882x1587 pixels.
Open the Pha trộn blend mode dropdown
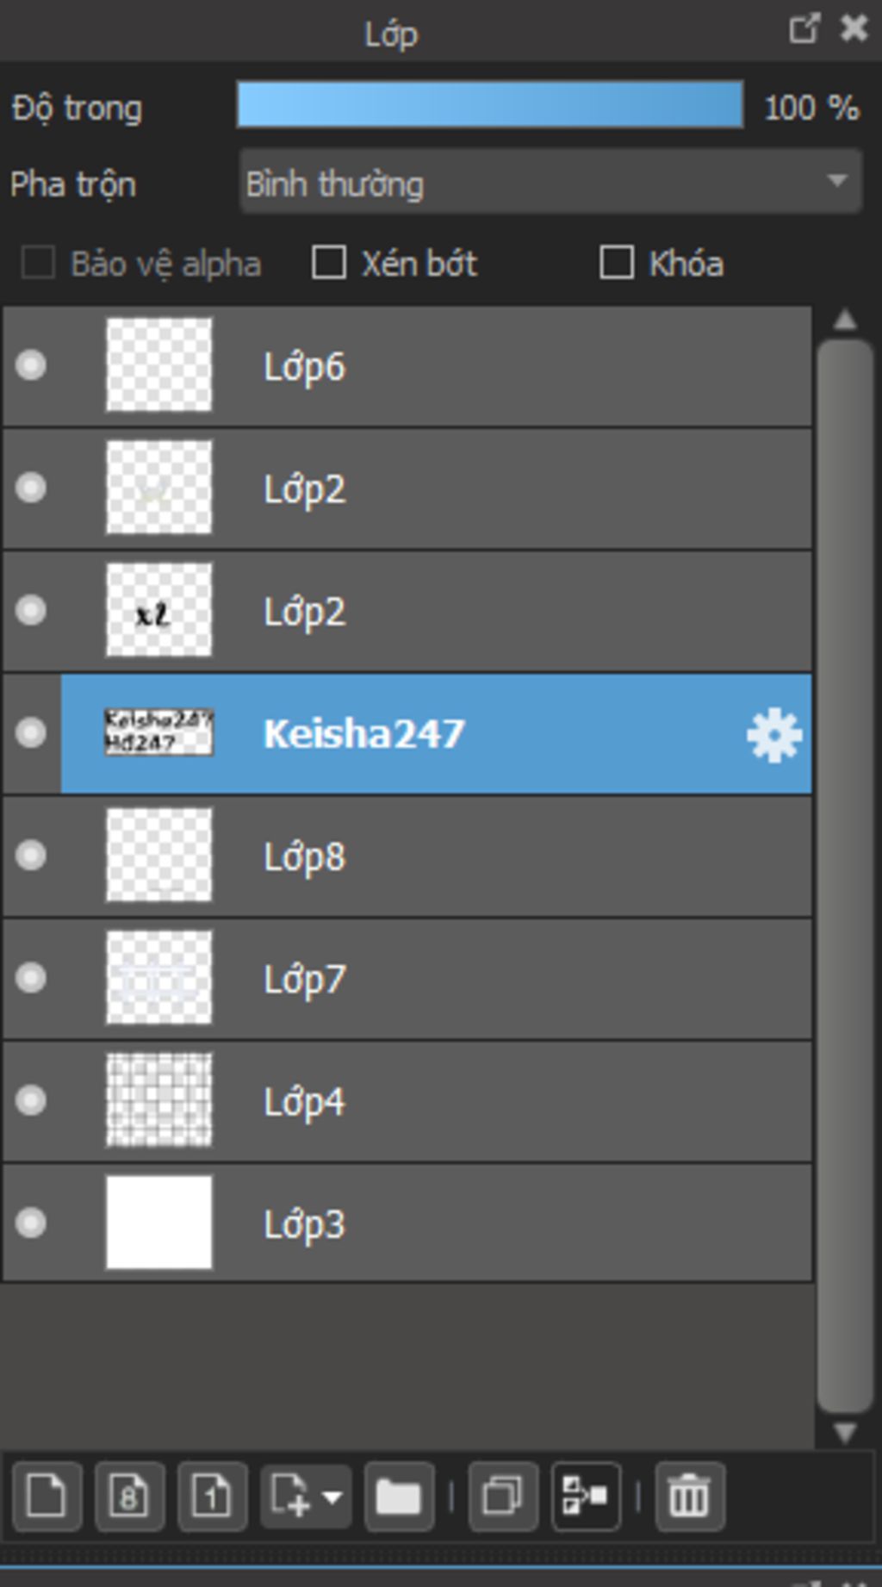550,182
